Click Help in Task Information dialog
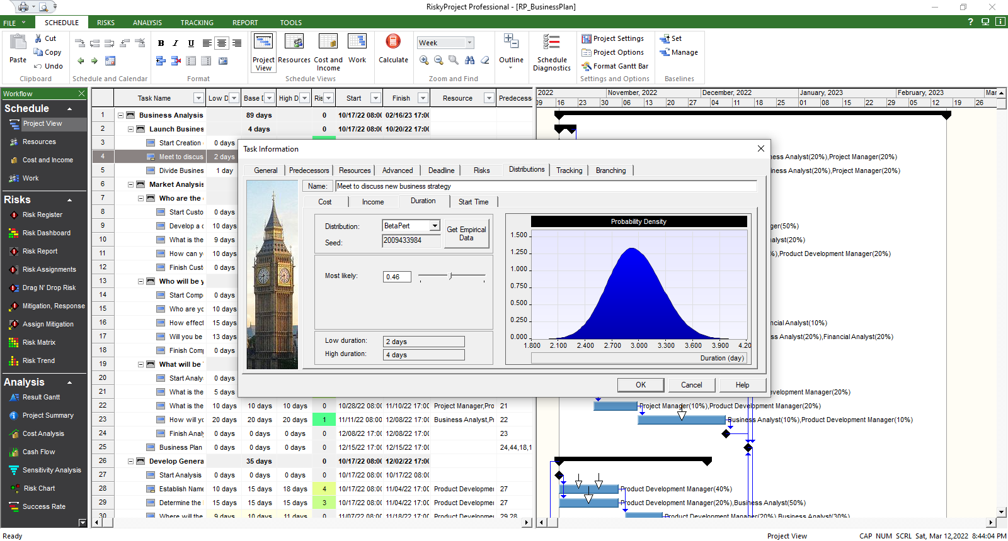The width and height of the screenshot is (1008, 541). coord(742,385)
